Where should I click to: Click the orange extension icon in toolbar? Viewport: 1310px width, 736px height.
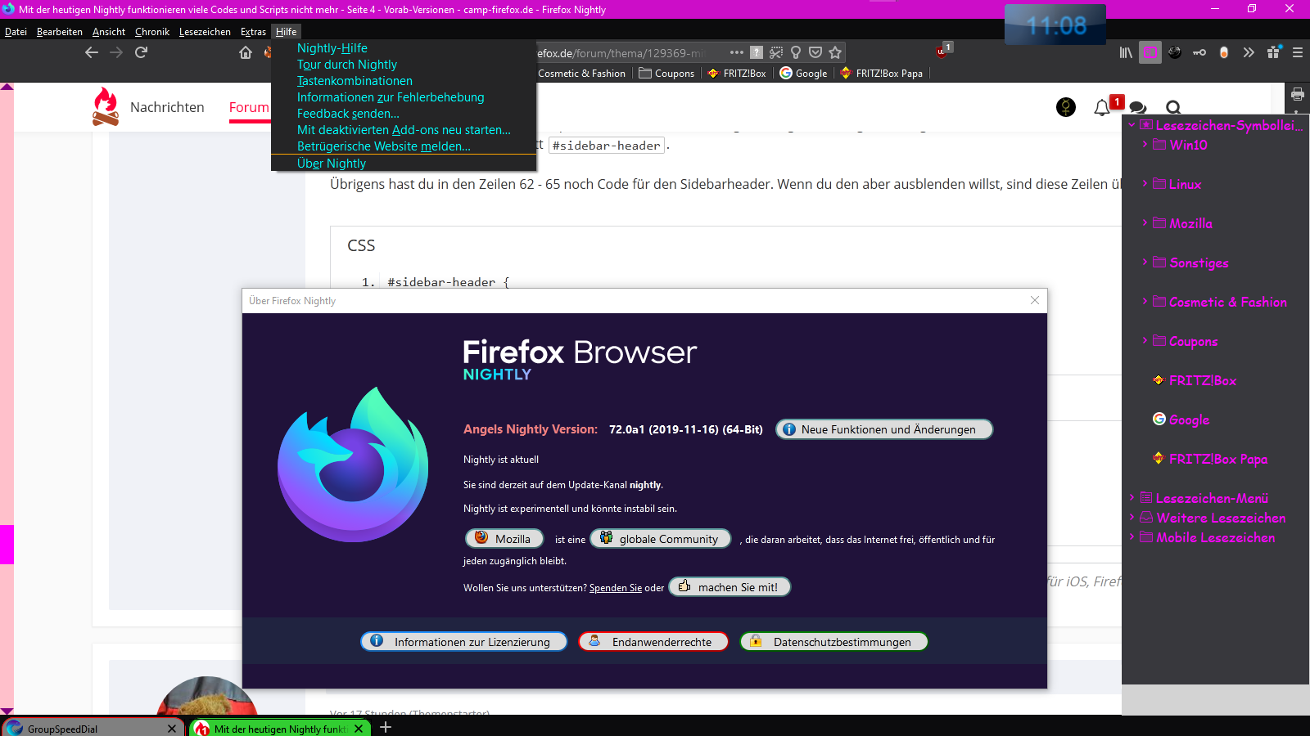point(1224,52)
